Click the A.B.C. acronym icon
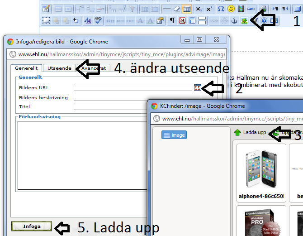Image resolution: width=303 pixels, height=236 pixels. (130, 20)
